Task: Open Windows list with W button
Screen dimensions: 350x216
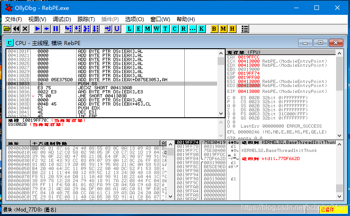Action: coord(156,28)
